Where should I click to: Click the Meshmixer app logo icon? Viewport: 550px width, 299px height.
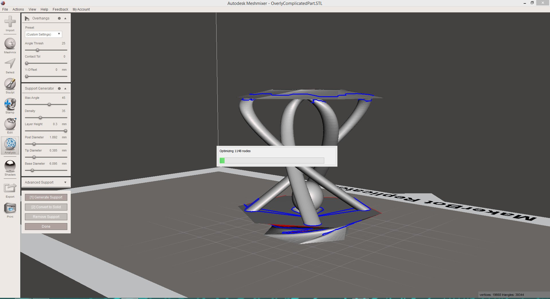tap(3, 3)
